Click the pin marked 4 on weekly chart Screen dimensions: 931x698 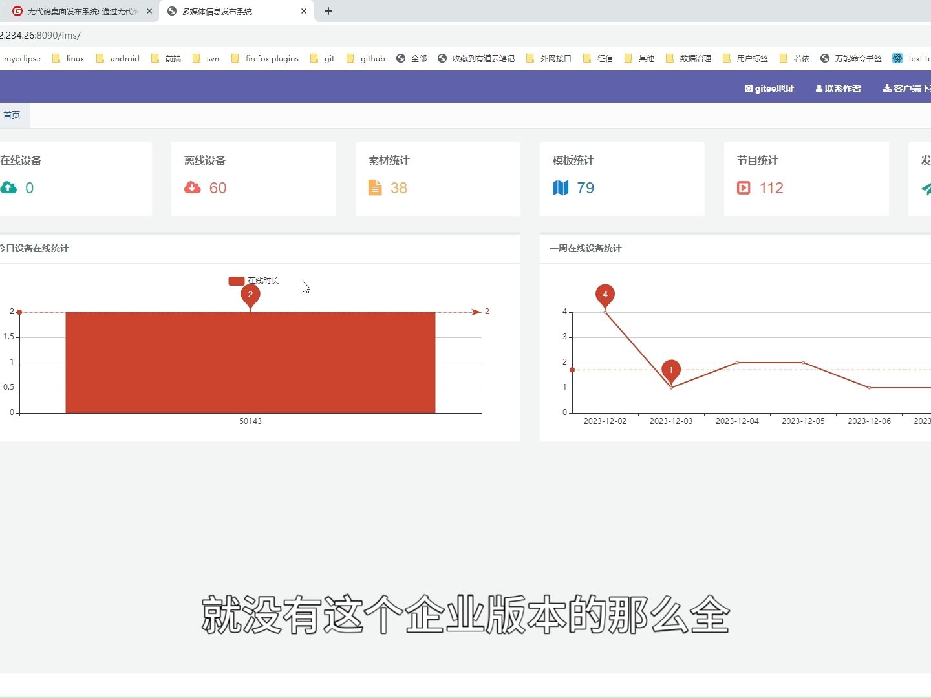[x=605, y=296]
